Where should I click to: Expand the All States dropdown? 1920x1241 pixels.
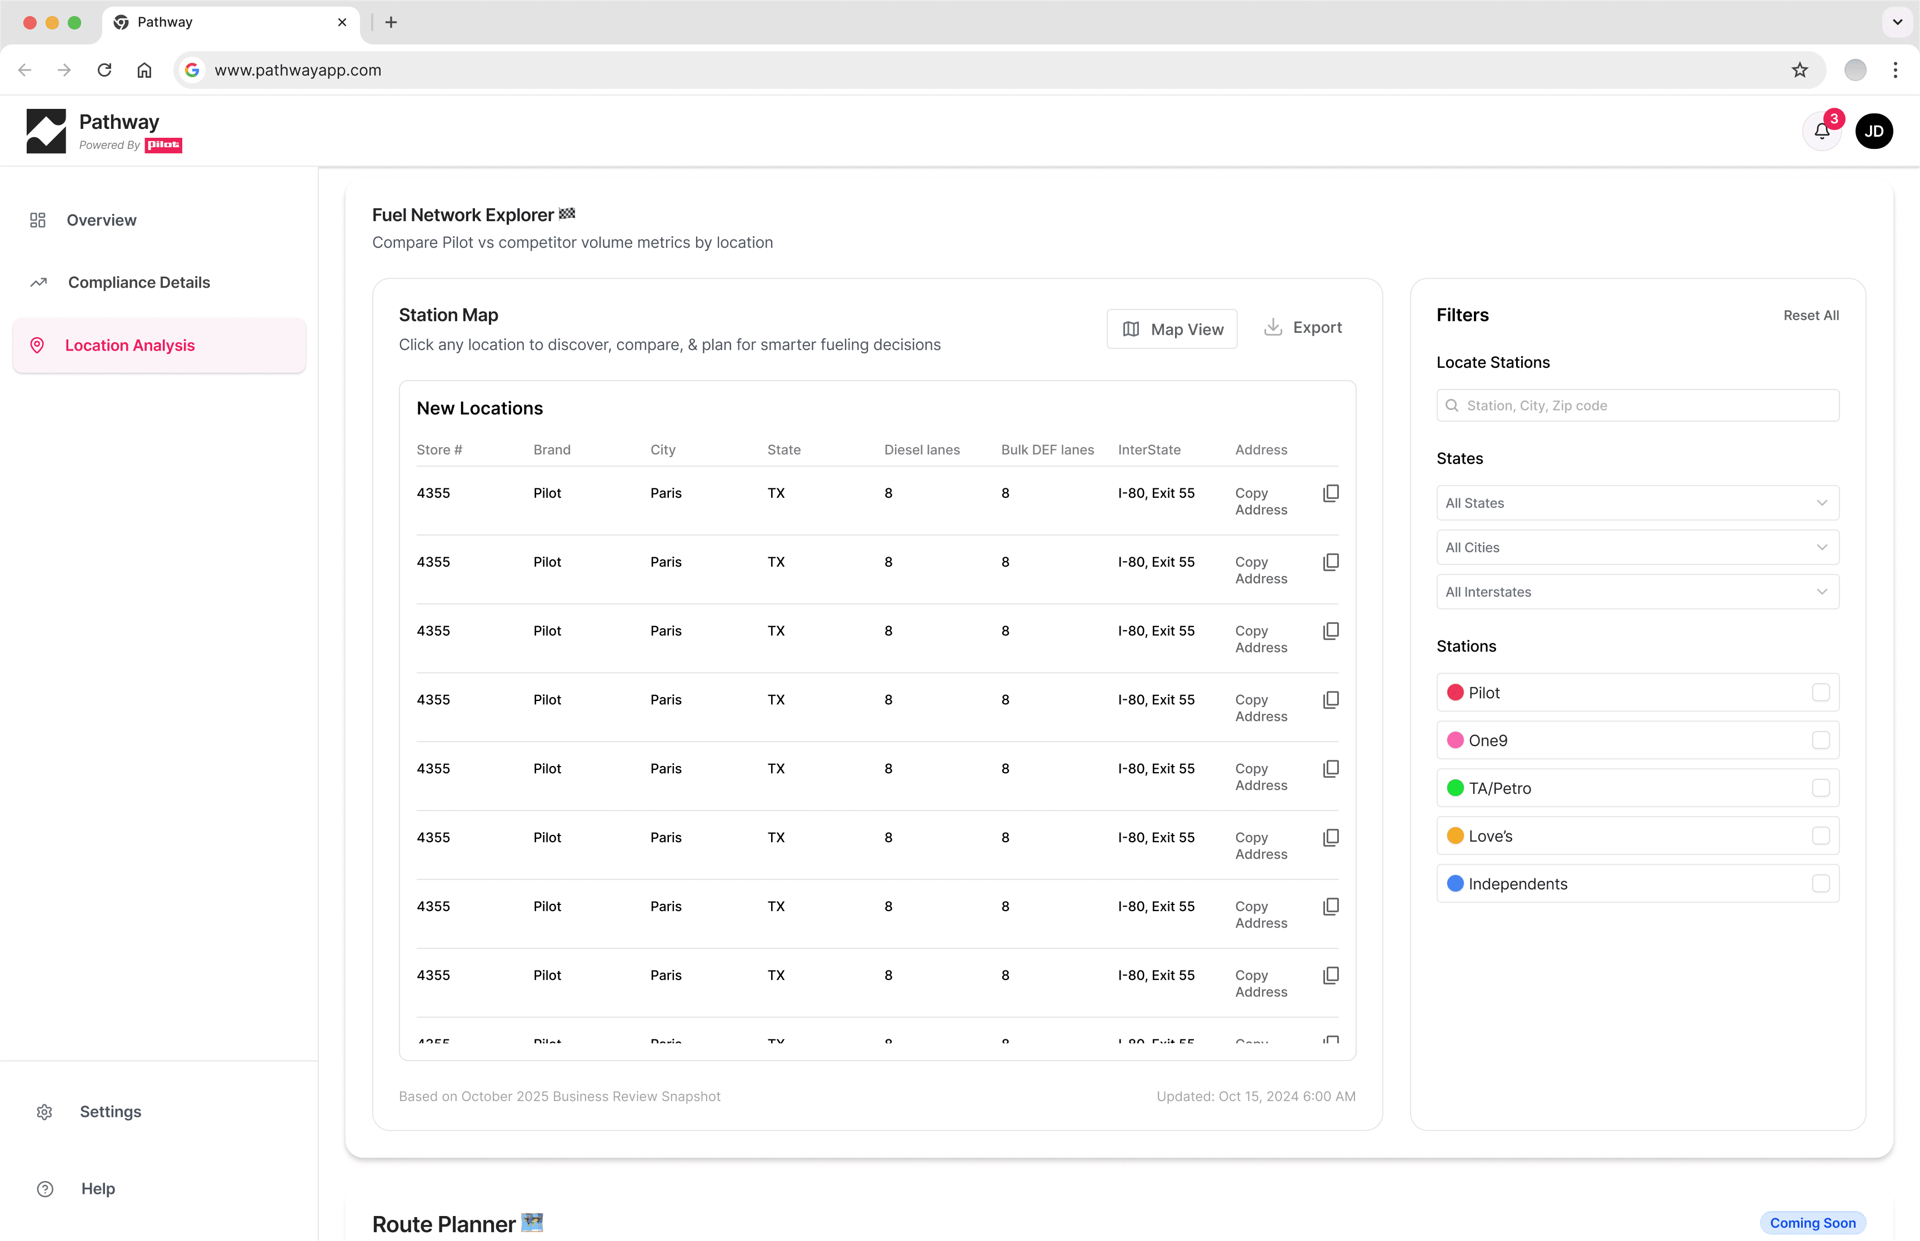tap(1637, 503)
